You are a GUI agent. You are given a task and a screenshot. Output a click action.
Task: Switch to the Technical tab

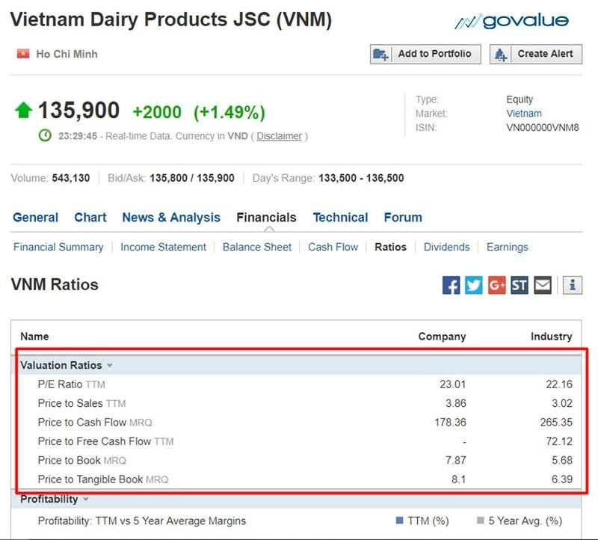(x=340, y=218)
